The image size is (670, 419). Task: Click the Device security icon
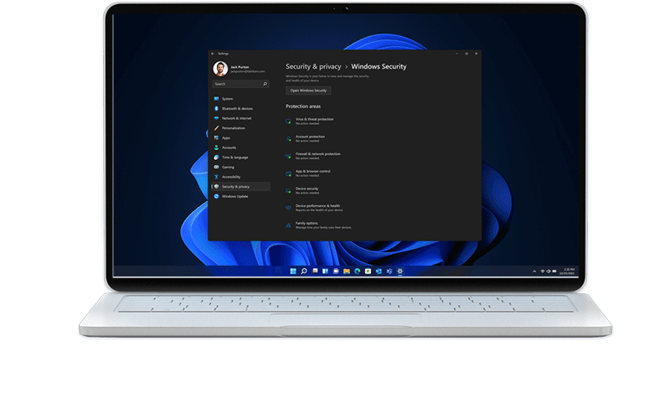(x=288, y=191)
